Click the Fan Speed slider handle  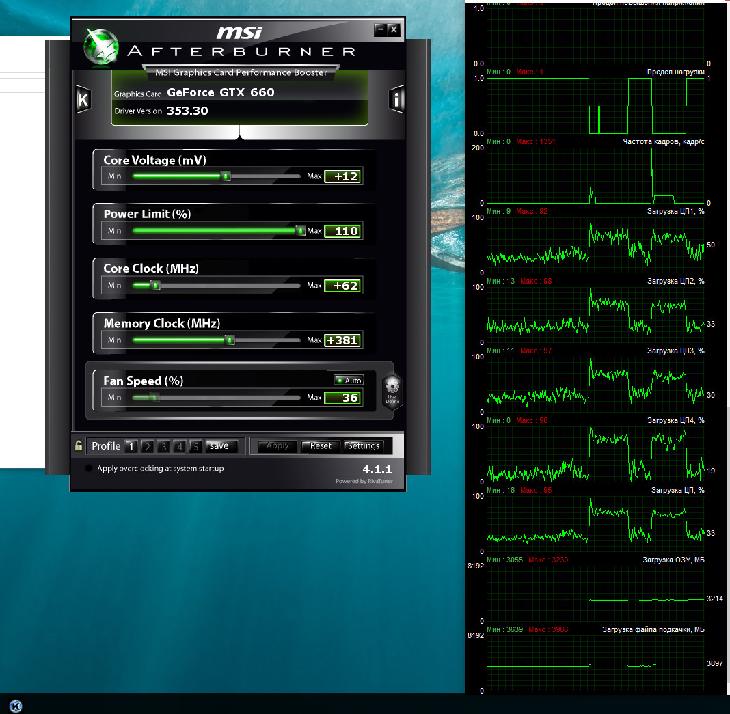154,398
